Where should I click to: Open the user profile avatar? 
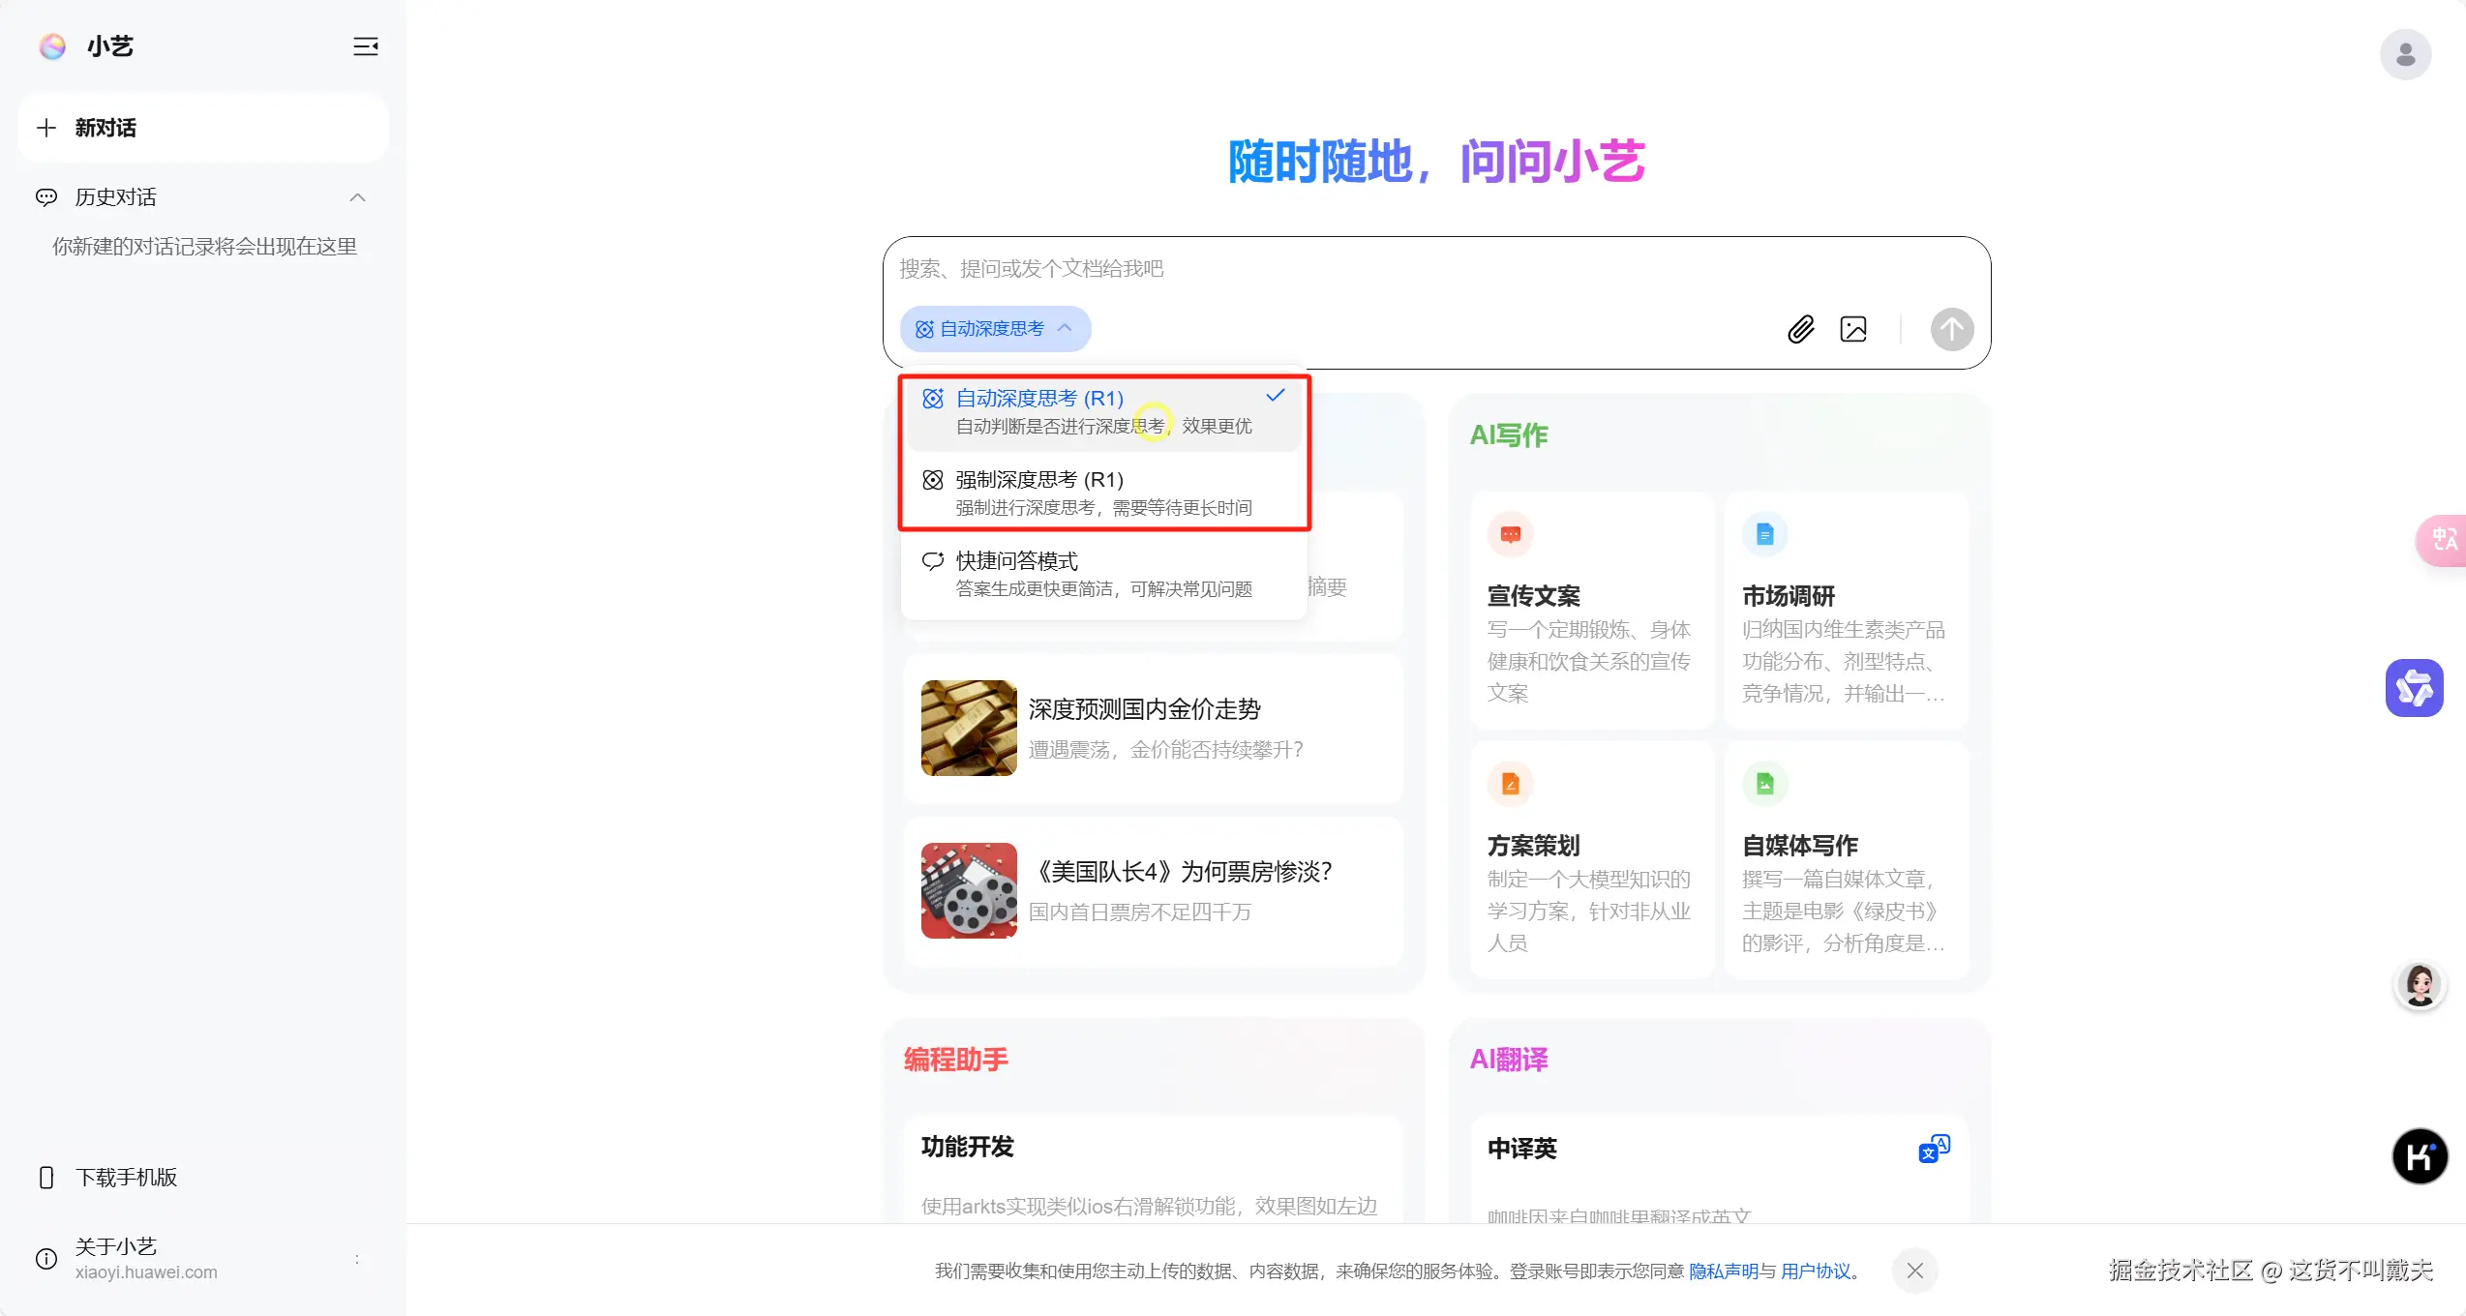click(2405, 55)
